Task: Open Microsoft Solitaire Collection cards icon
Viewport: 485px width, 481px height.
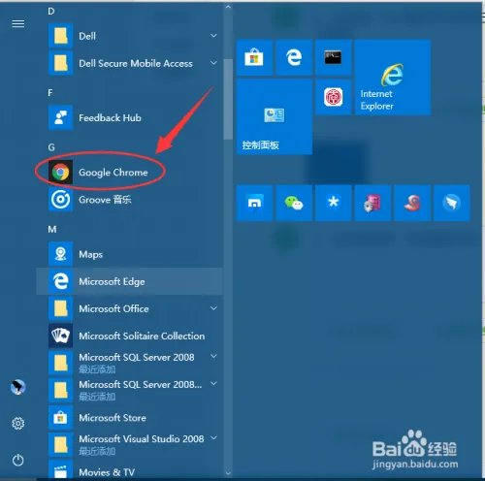Action: tap(60, 336)
